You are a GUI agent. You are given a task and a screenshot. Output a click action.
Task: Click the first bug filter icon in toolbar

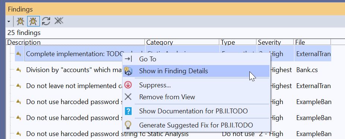20,21
